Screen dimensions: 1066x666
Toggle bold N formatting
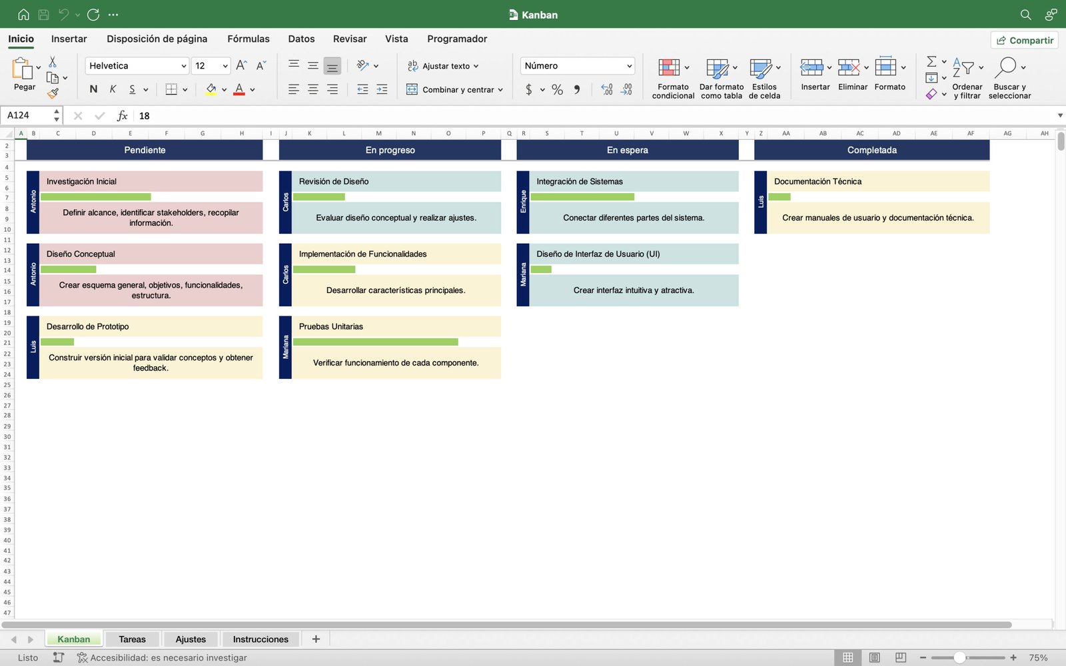point(93,89)
